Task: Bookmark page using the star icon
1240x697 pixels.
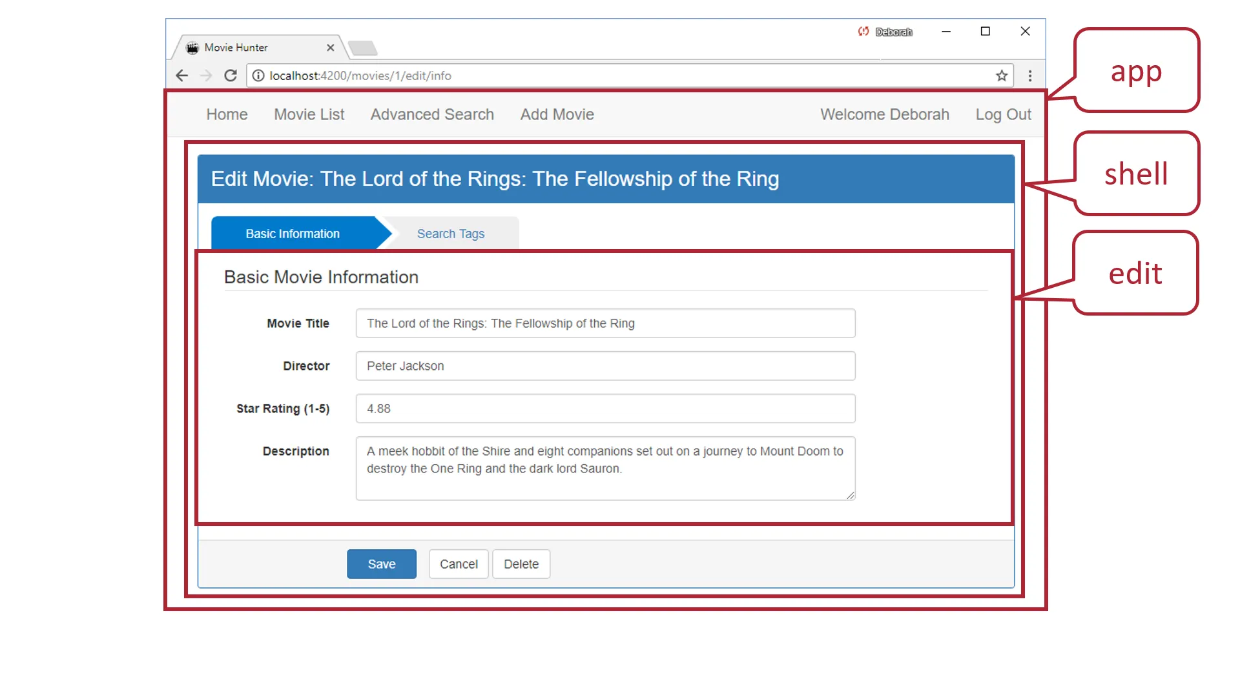Action: pos(1002,76)
